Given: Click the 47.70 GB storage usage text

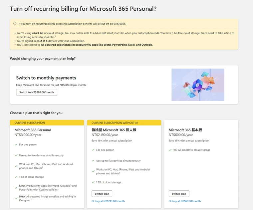Looking at the screenshot, I should point(38,33).
